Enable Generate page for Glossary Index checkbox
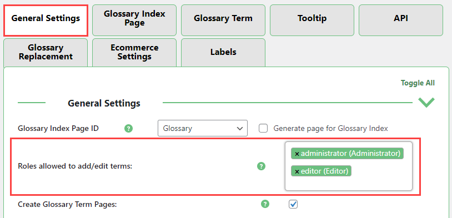This screenshot has width=452, height=218. pos(263,128)
